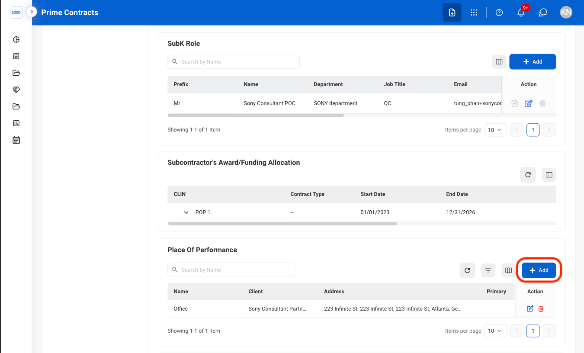Click the "12/31/2026" end date cell
This screenshot has height=353, width=584.
[x=461, y=212]
